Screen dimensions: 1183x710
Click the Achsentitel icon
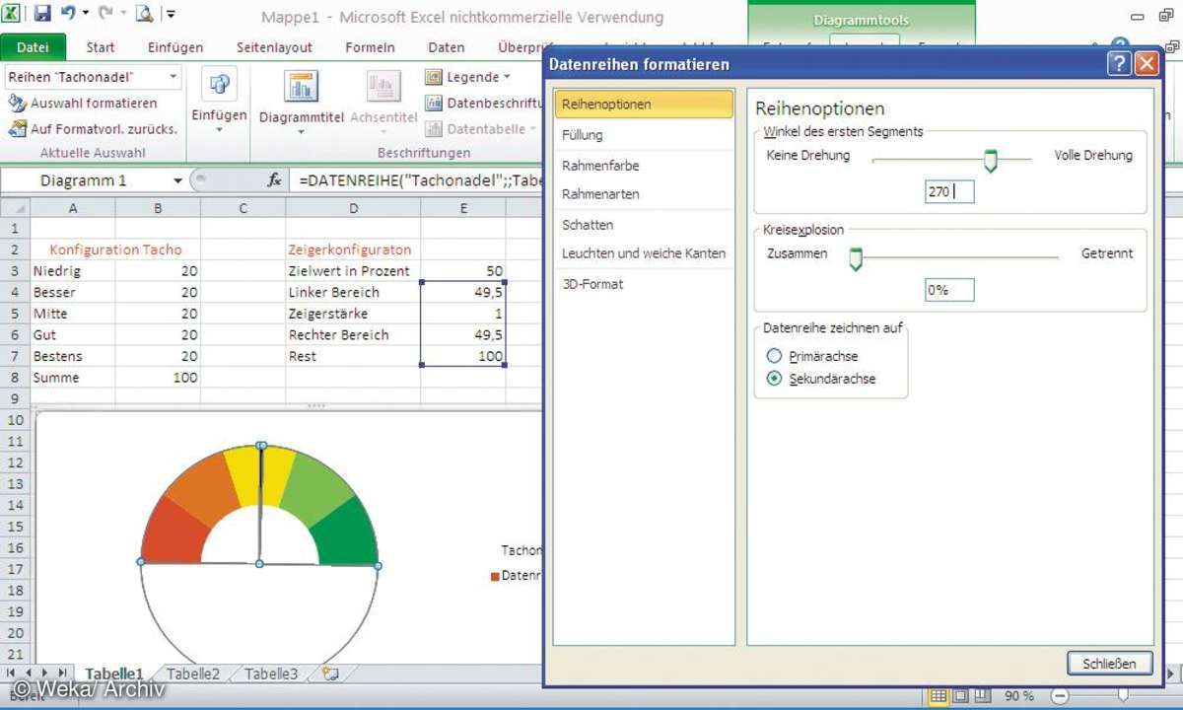coord(383,86)
